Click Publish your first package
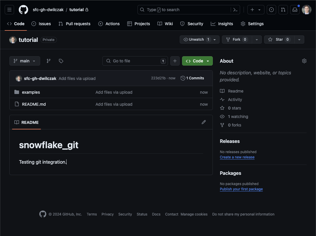Screen dimensions: 316x236 click(241, 189)
